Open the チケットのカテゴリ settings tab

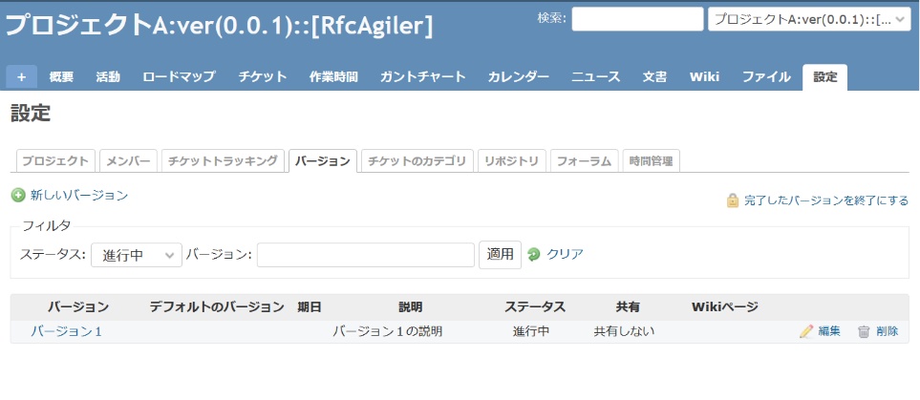(417, 161)
